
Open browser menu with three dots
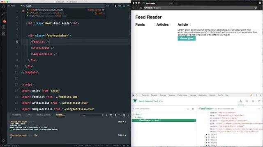[x=260, y=8]
